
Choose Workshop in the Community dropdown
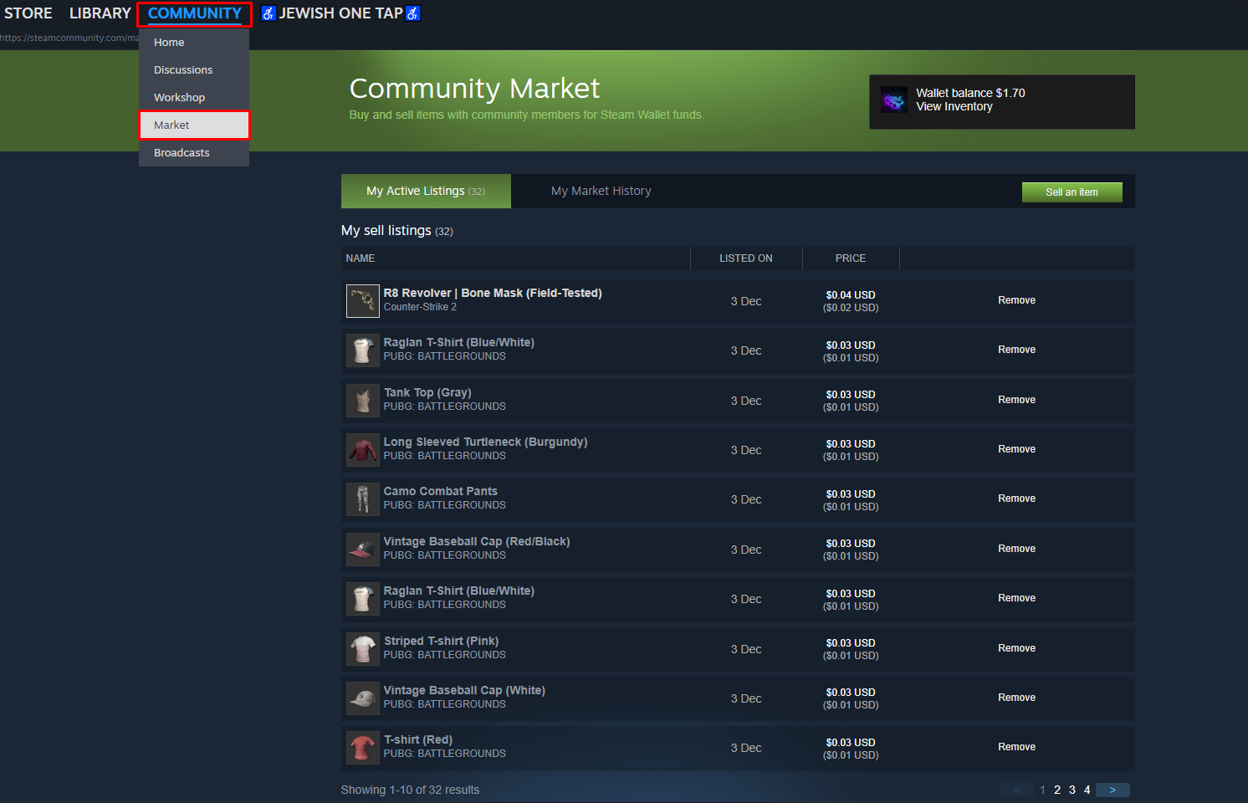point(179,97)
